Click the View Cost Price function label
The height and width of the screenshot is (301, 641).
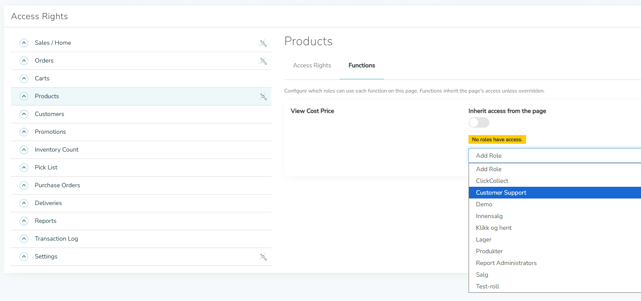click(x=312, y=111)
